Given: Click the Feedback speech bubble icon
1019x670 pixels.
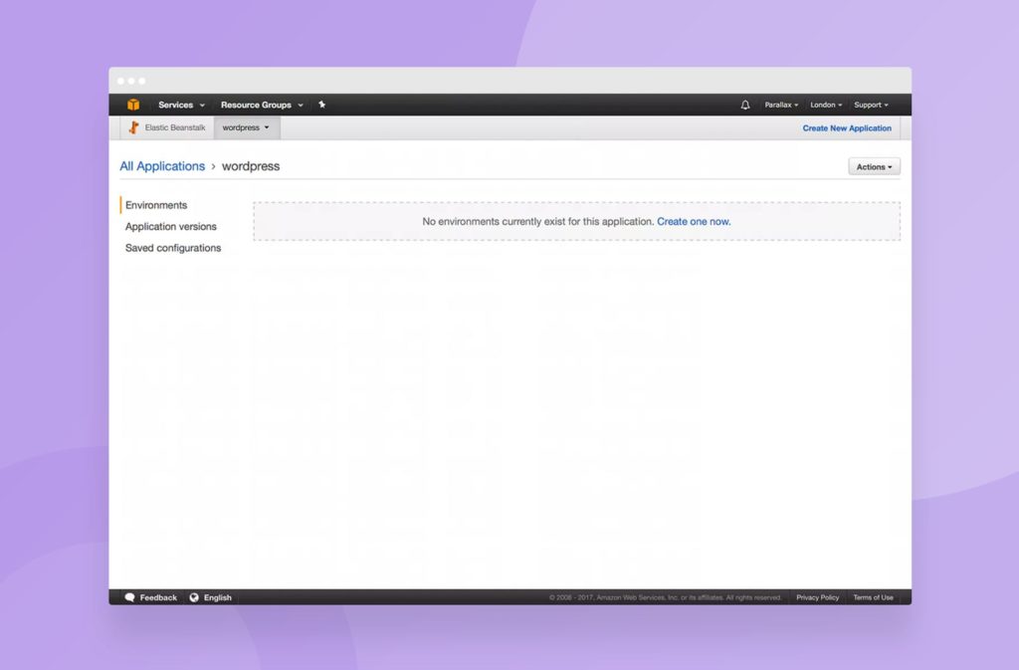Looking at the screenshot, I should [x=130, y=597].
